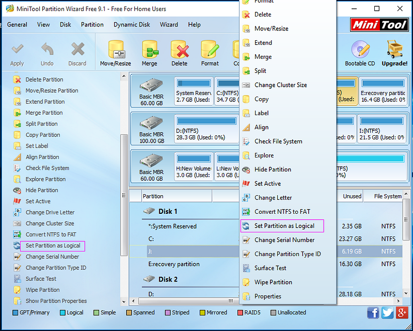Viewport: 413px width, 331px height.
Task: Click Set Active in side panel
Action: point(38,201)
